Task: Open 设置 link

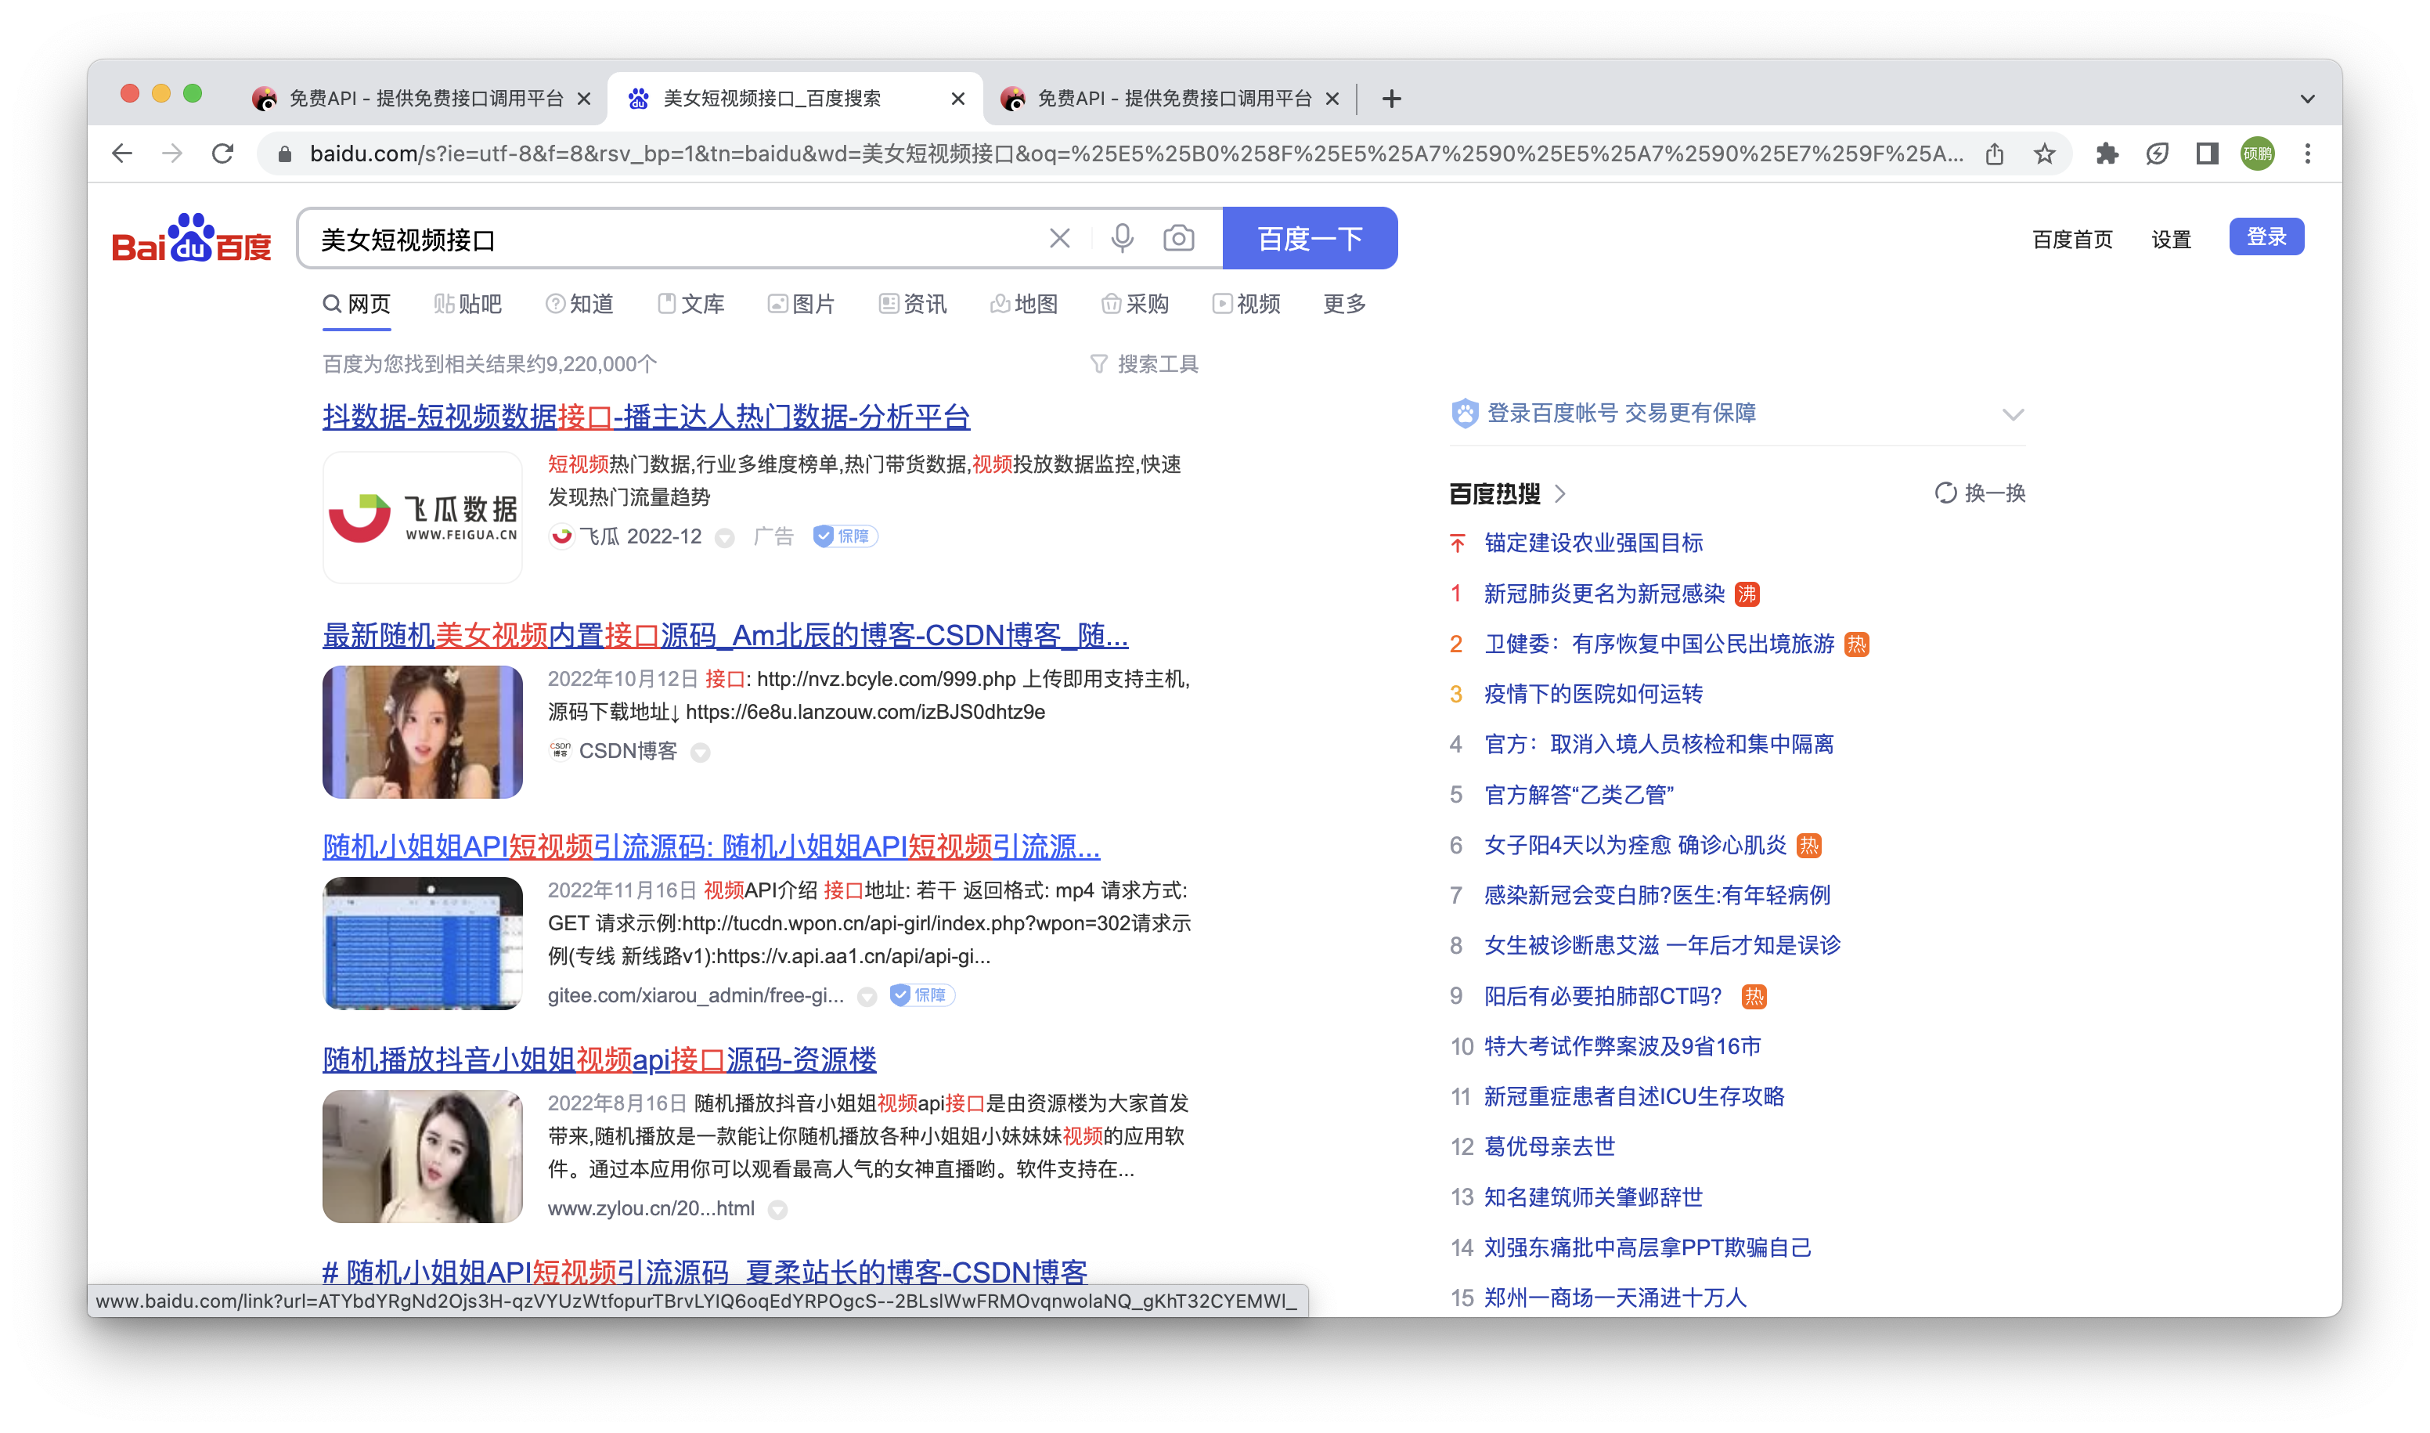Action: pos(2171,240)
